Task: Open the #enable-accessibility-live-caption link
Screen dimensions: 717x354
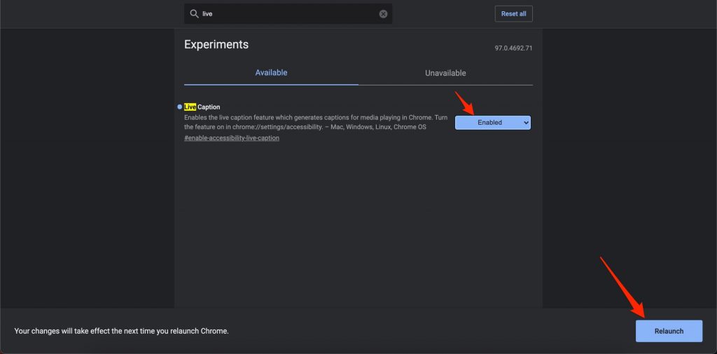Action: pyautogui.click(x=232, y=138)
